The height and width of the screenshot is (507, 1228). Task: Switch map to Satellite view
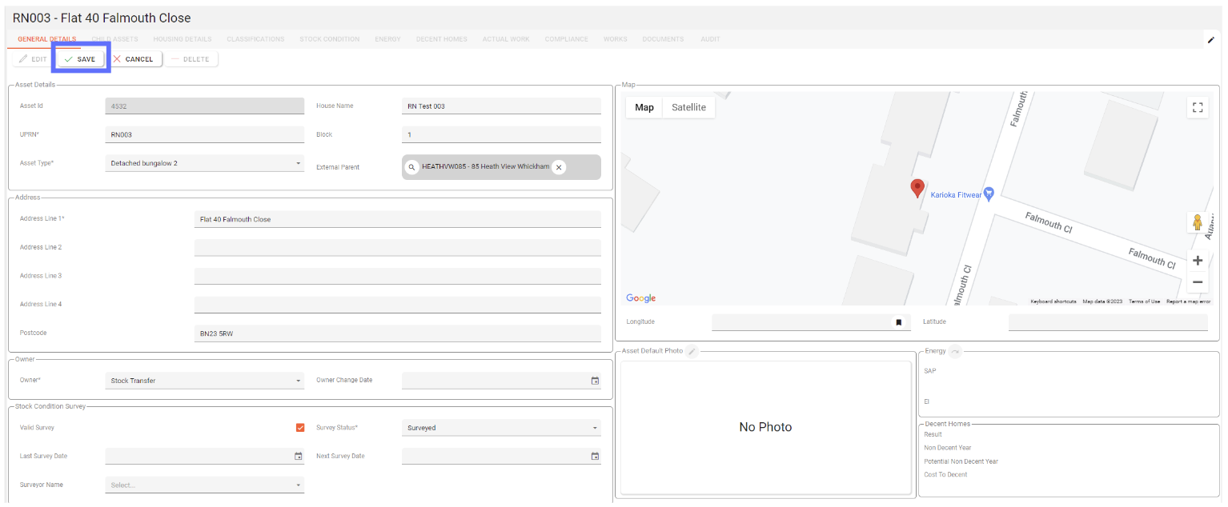tap(688, 107)
